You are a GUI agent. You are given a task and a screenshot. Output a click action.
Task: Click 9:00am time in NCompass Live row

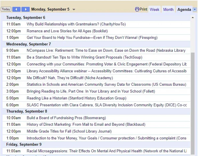pos(12,50)
